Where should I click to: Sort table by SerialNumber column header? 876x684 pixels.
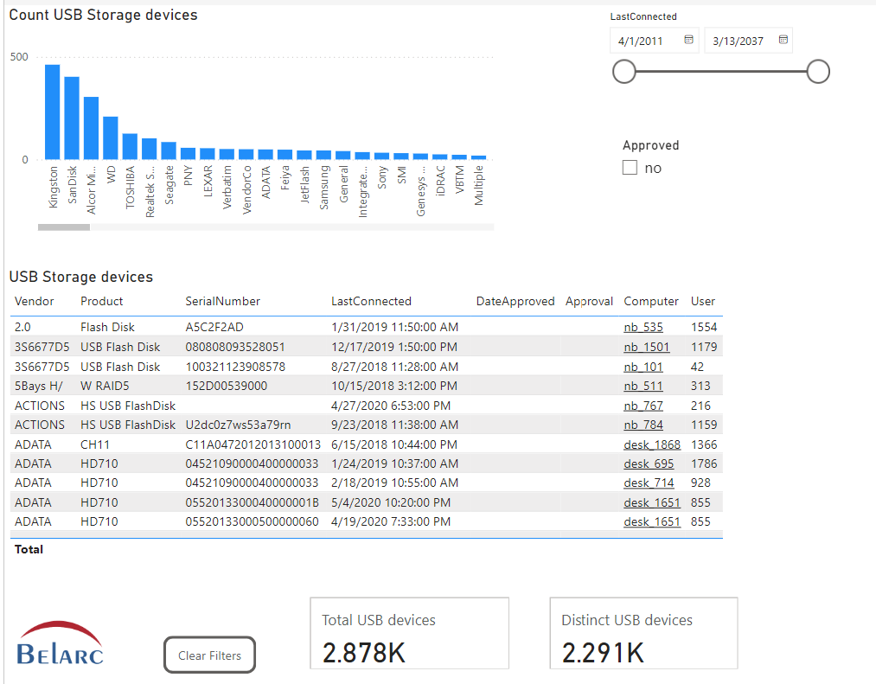click(x=222, y=302)
